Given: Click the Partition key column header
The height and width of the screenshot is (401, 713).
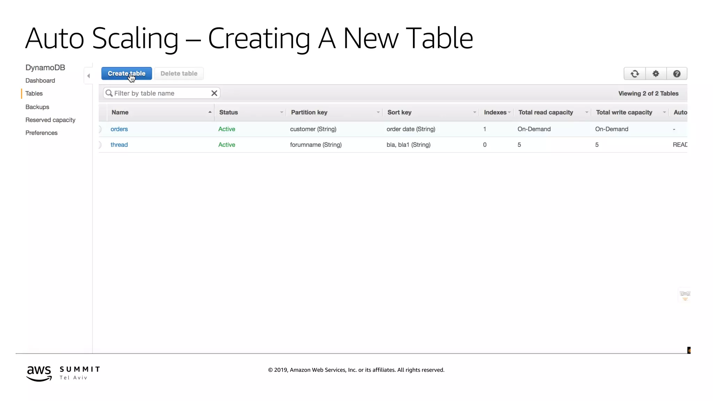Looking at the screenshot, I should [309, 112].
